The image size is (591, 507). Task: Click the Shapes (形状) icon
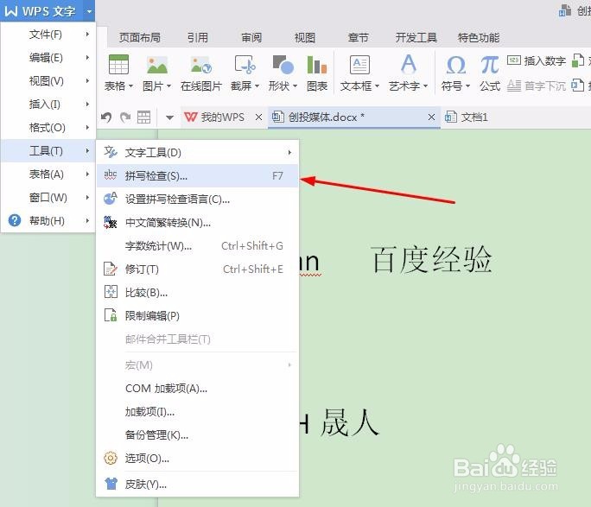coord(283,65)
